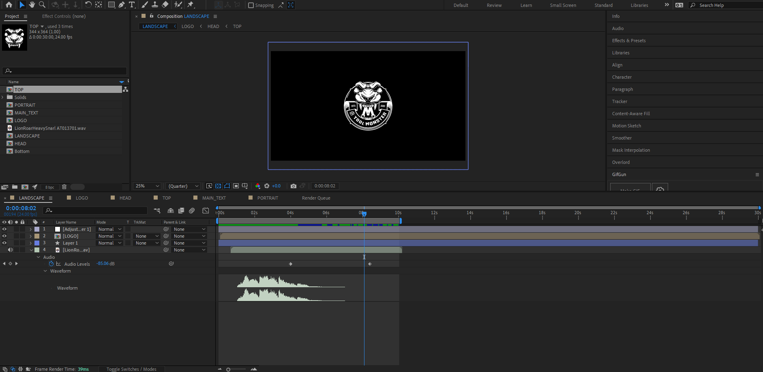Viewport: 763px width, 372px height.
Task: Select the Puppet Pin tool
Action: 191,5
